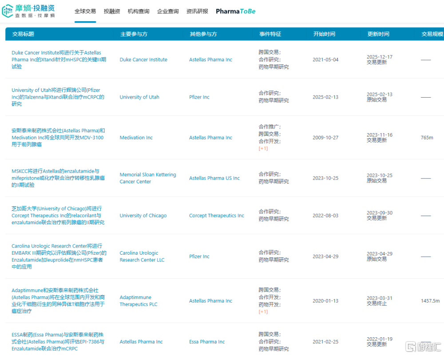Click the Medivation Inc participant link
This screenshot has height=355, width=444.
click(x=136, y=138)
